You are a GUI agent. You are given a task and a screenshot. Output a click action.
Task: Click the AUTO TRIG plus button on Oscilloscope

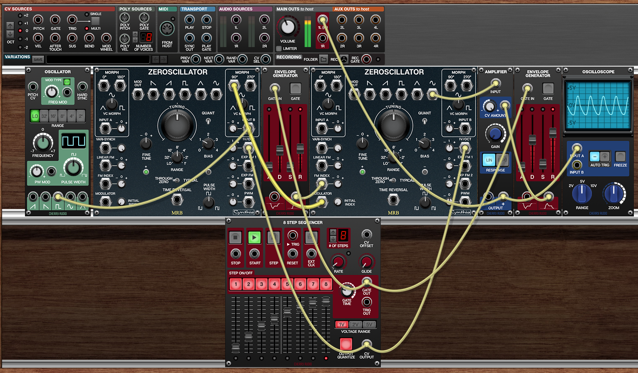pyautogui.click(x=605, y=157)
